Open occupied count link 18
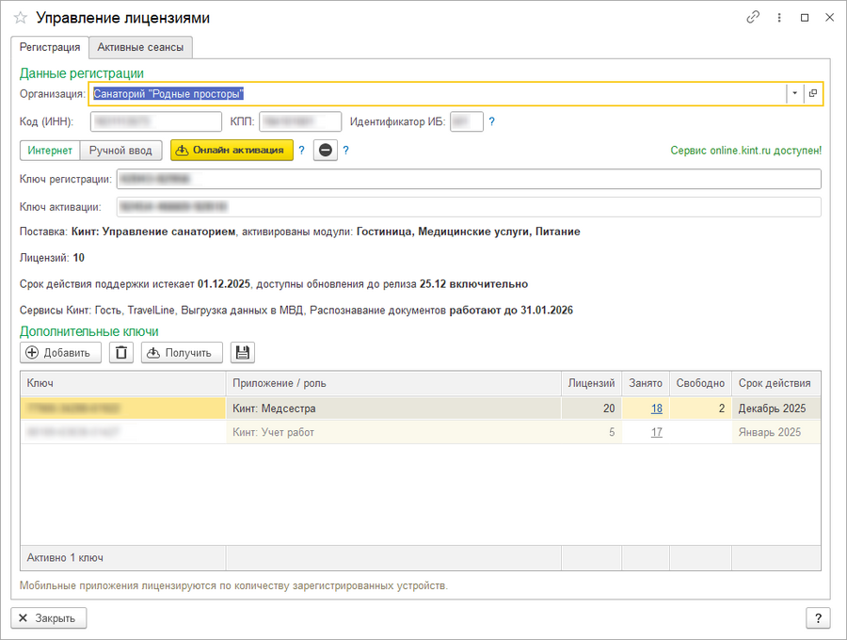The image size is (847, 640). click(656, 408)
